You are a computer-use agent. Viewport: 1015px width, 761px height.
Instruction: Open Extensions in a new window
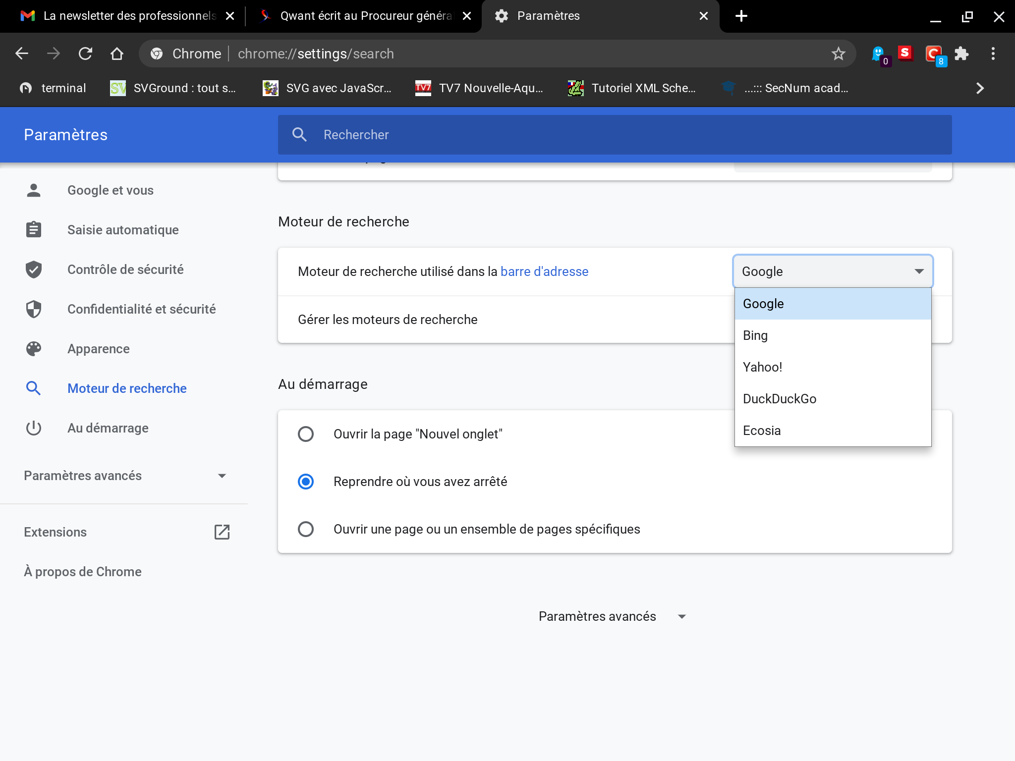click(x=127, y=532)
